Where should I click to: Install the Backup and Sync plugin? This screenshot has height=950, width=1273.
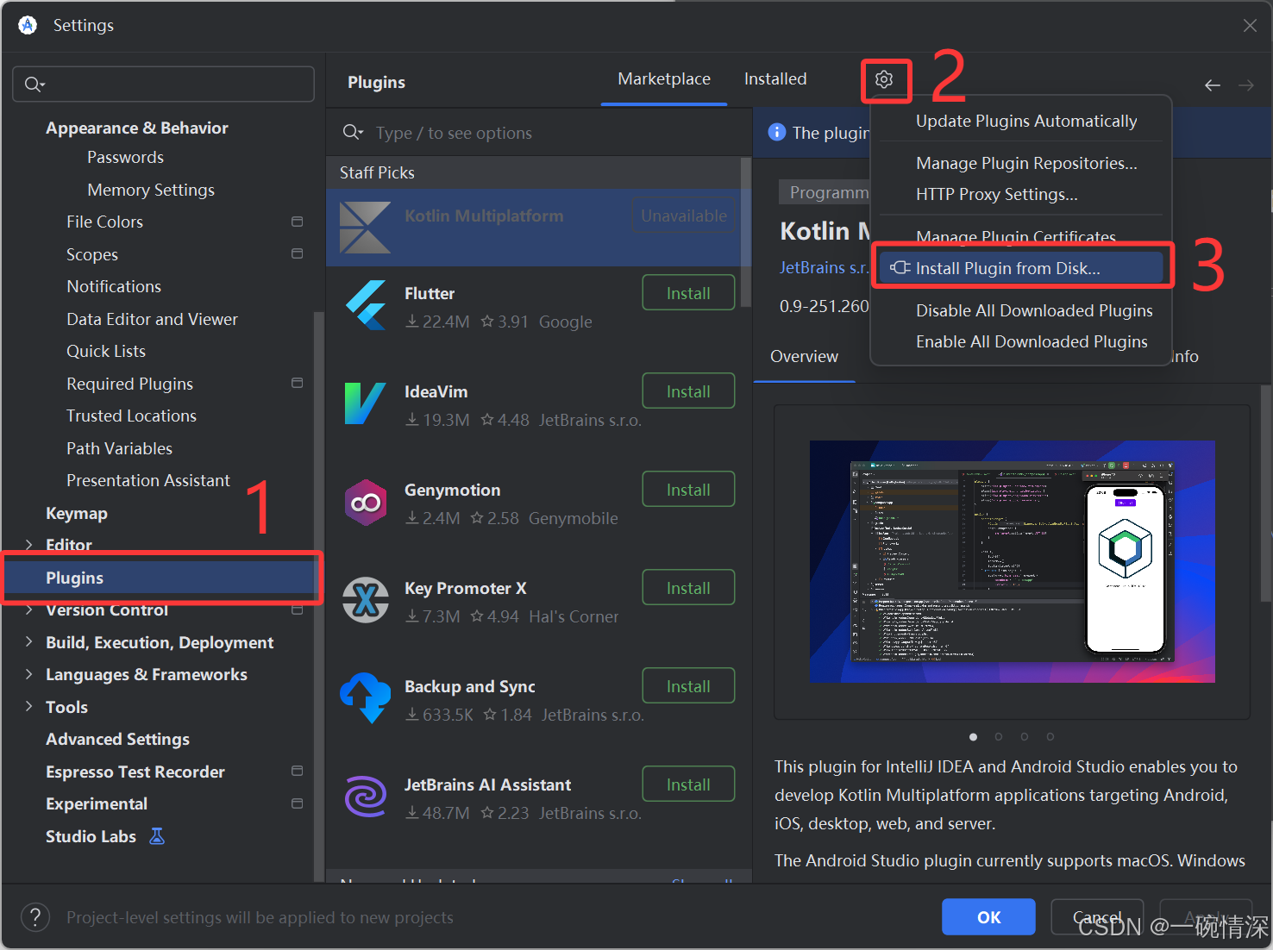click(688, 686)
